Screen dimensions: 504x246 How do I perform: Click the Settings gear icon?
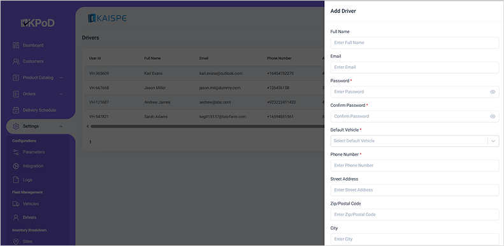coord(16,126)
